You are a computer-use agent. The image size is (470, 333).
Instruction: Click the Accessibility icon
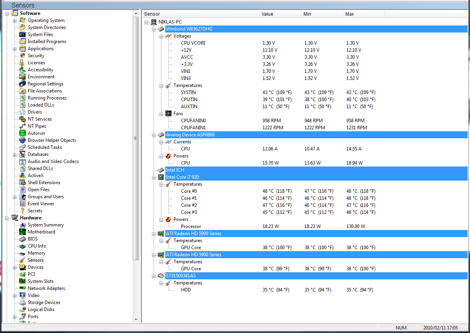pos(23,70)
